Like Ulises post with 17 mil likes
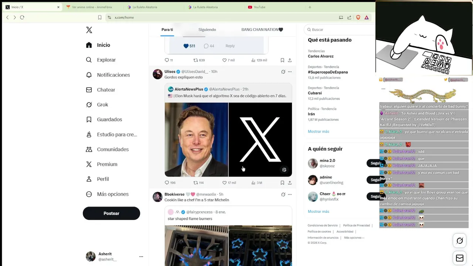Viewport: 473px width, 266px height. [229, 183]
